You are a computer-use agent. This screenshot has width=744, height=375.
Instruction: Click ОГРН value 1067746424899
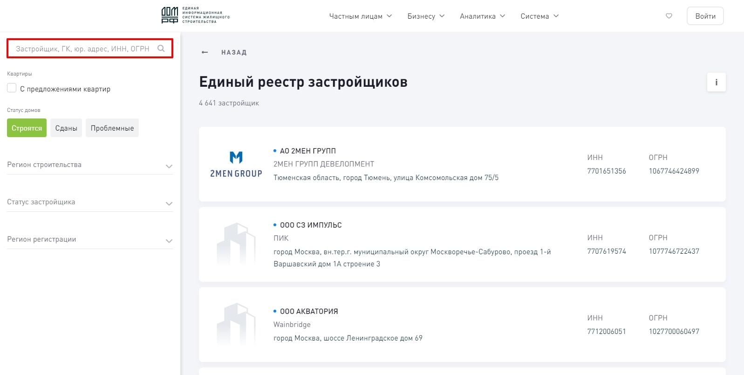[674, 171]
